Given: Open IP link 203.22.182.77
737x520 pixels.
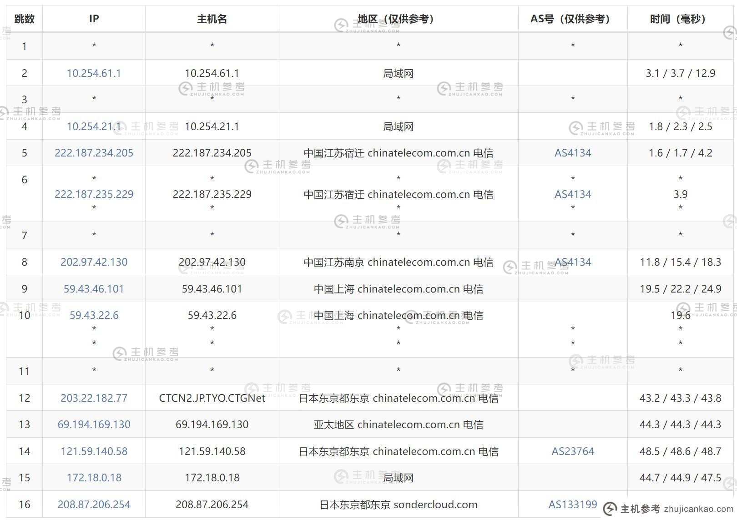Looking at the screenshot, I should (x=94, y=398).
